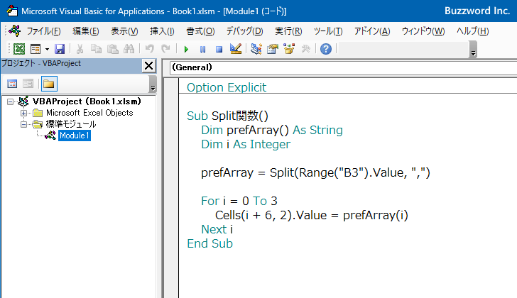Open the デバッグ(D) menu
This screenshot has width=517, height=298.
(x=244, y=31)
